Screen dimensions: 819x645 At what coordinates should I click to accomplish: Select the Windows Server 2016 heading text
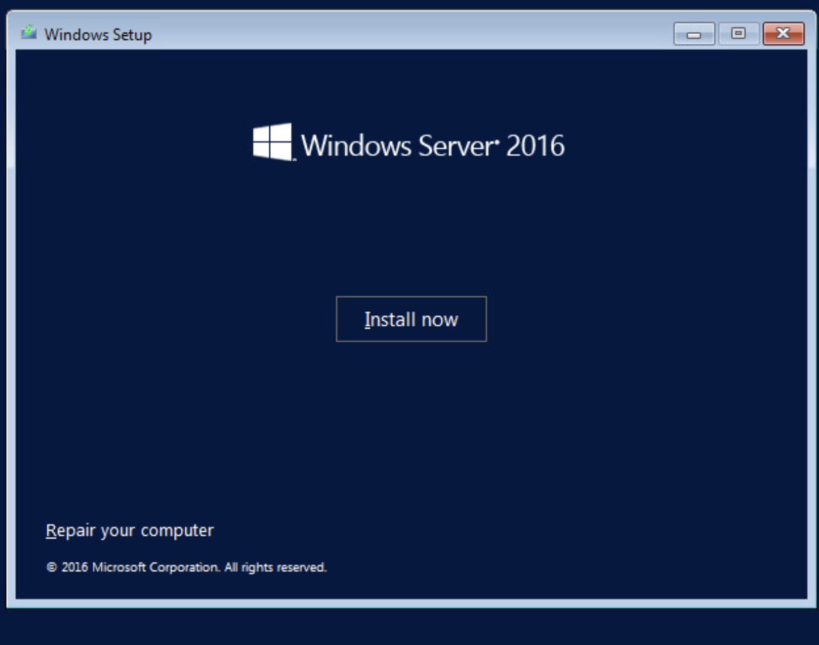pos(432,145)
